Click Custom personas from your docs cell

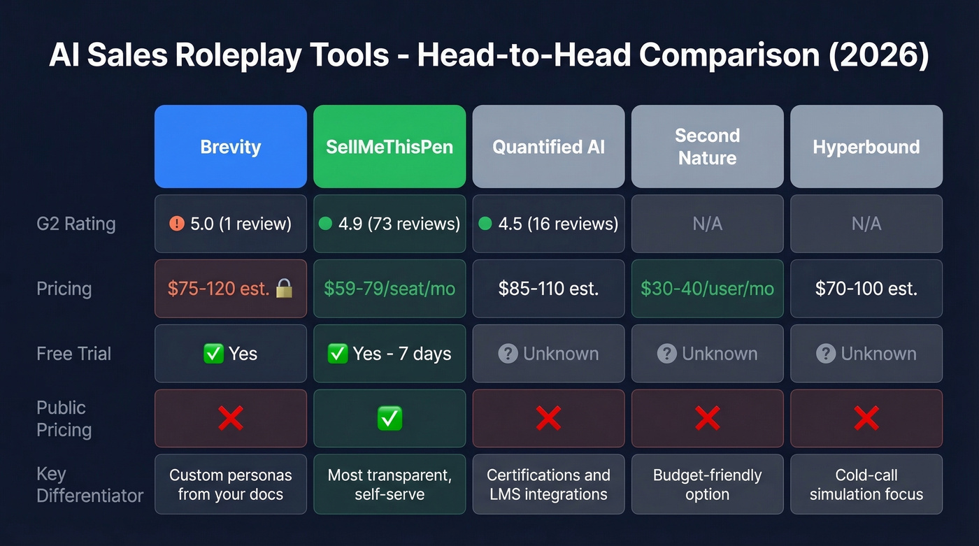230,484
